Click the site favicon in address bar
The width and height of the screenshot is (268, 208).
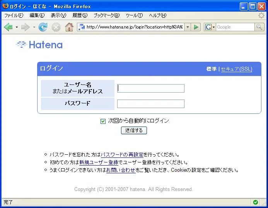click(82, 27)
